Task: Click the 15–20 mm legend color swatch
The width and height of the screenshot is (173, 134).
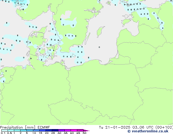Action: tap(42, 130)
